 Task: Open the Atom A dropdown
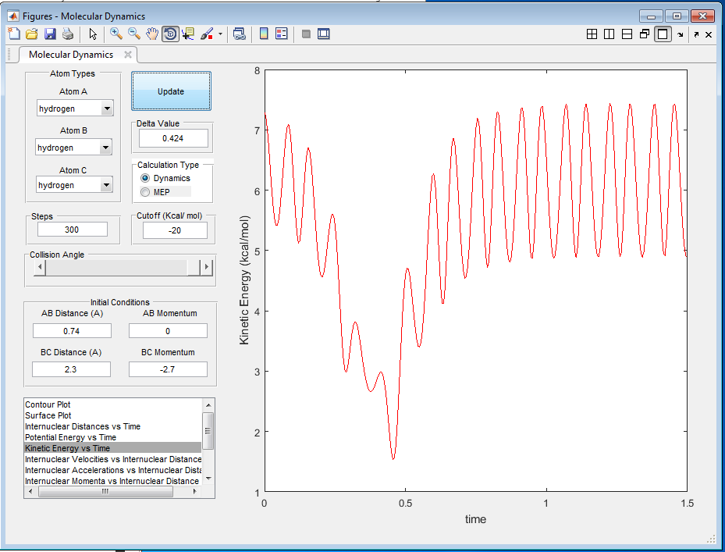tap(107, 109)
